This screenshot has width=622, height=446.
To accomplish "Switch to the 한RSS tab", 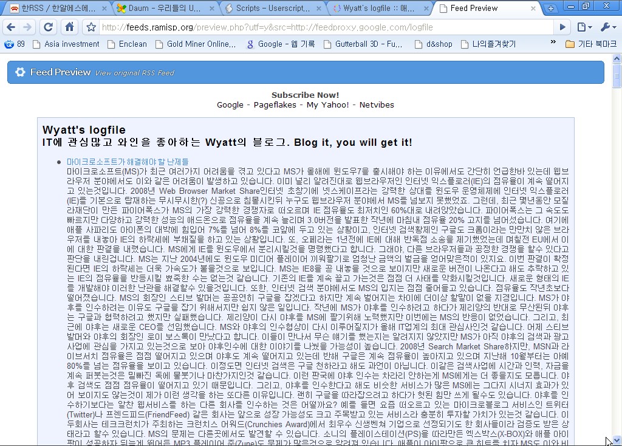I will [58, 8].
